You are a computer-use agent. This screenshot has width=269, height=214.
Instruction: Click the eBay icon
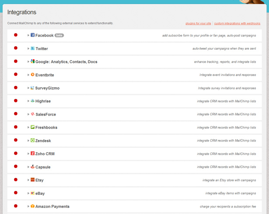[33, 193]
